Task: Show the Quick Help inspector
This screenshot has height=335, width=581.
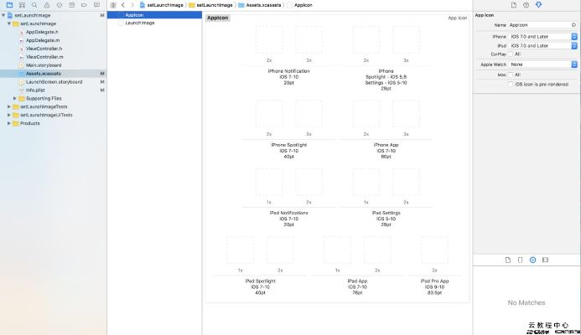Action: 527,5
